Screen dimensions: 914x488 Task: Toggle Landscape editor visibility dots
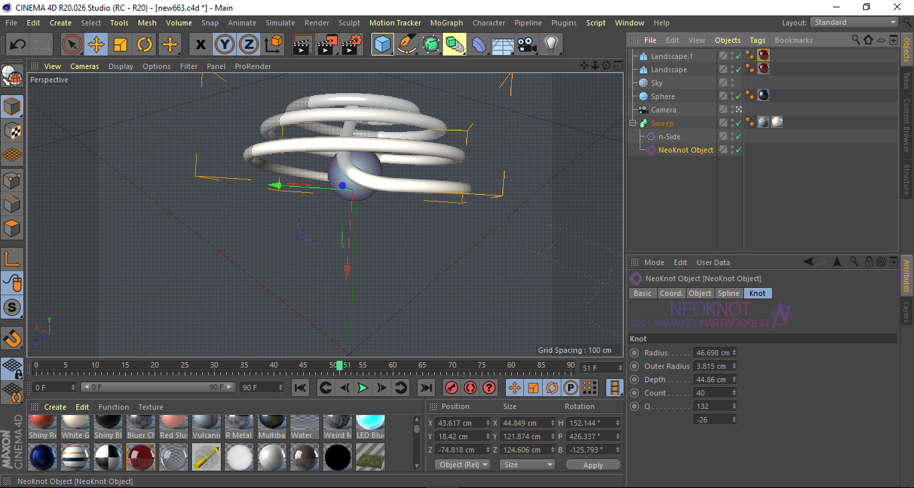(x=732, y=70)
